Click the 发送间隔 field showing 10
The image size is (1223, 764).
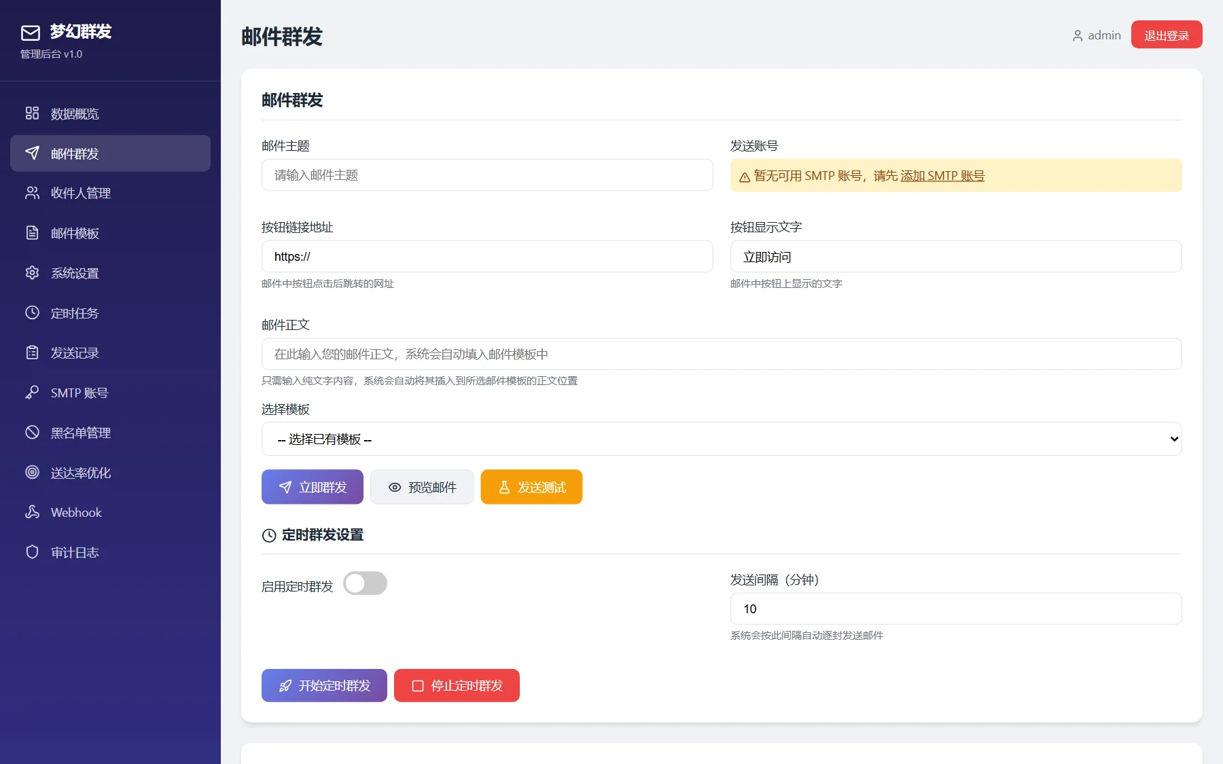(x=956, y=608)
